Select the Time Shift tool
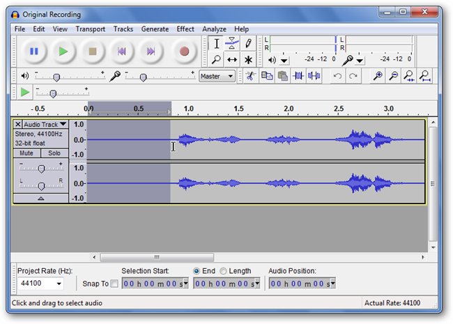 coord(231,60)
